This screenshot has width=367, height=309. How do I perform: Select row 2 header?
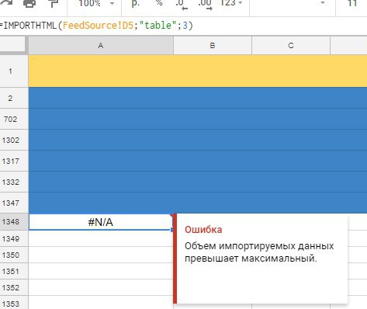(x=14, y=98)
